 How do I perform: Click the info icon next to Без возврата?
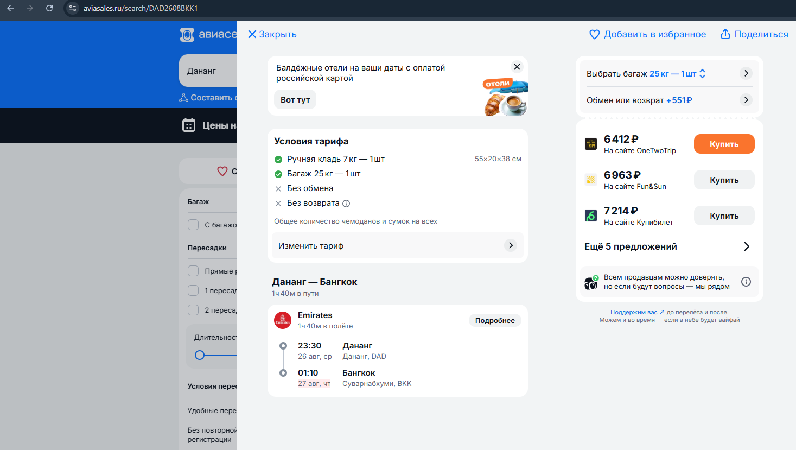tap(346, 204)
